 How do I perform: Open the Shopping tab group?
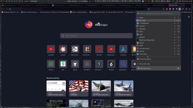(158, 29)
